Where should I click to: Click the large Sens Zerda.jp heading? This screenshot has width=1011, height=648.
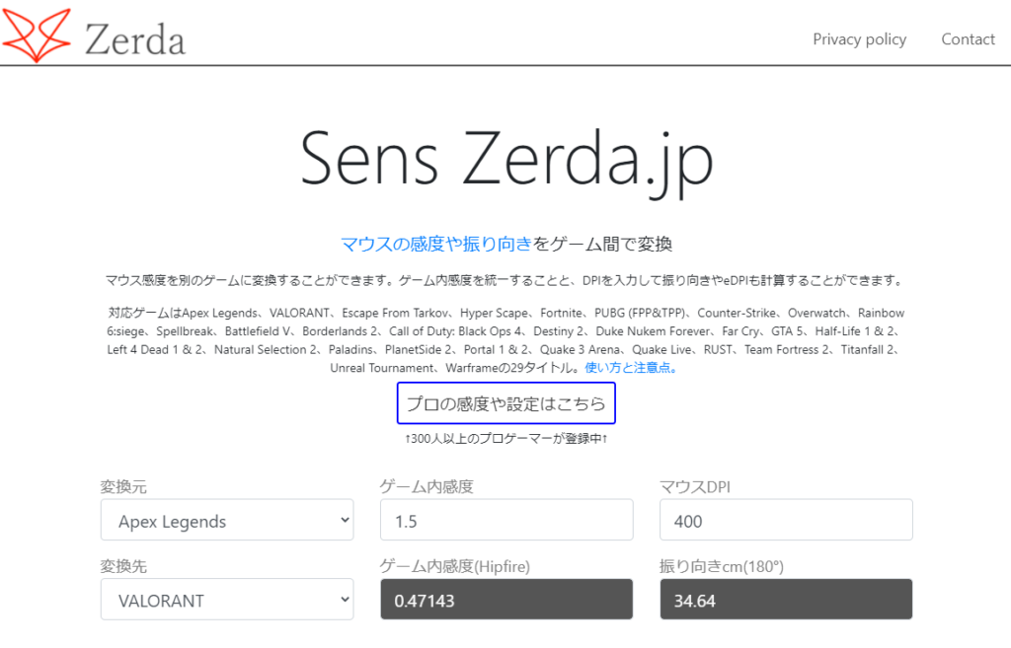pos(505,158)
